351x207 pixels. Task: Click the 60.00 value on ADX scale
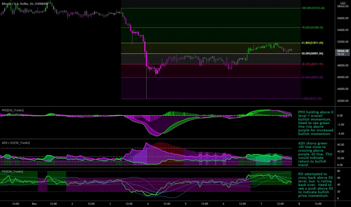pyautogui.click(x=340, y=145)
